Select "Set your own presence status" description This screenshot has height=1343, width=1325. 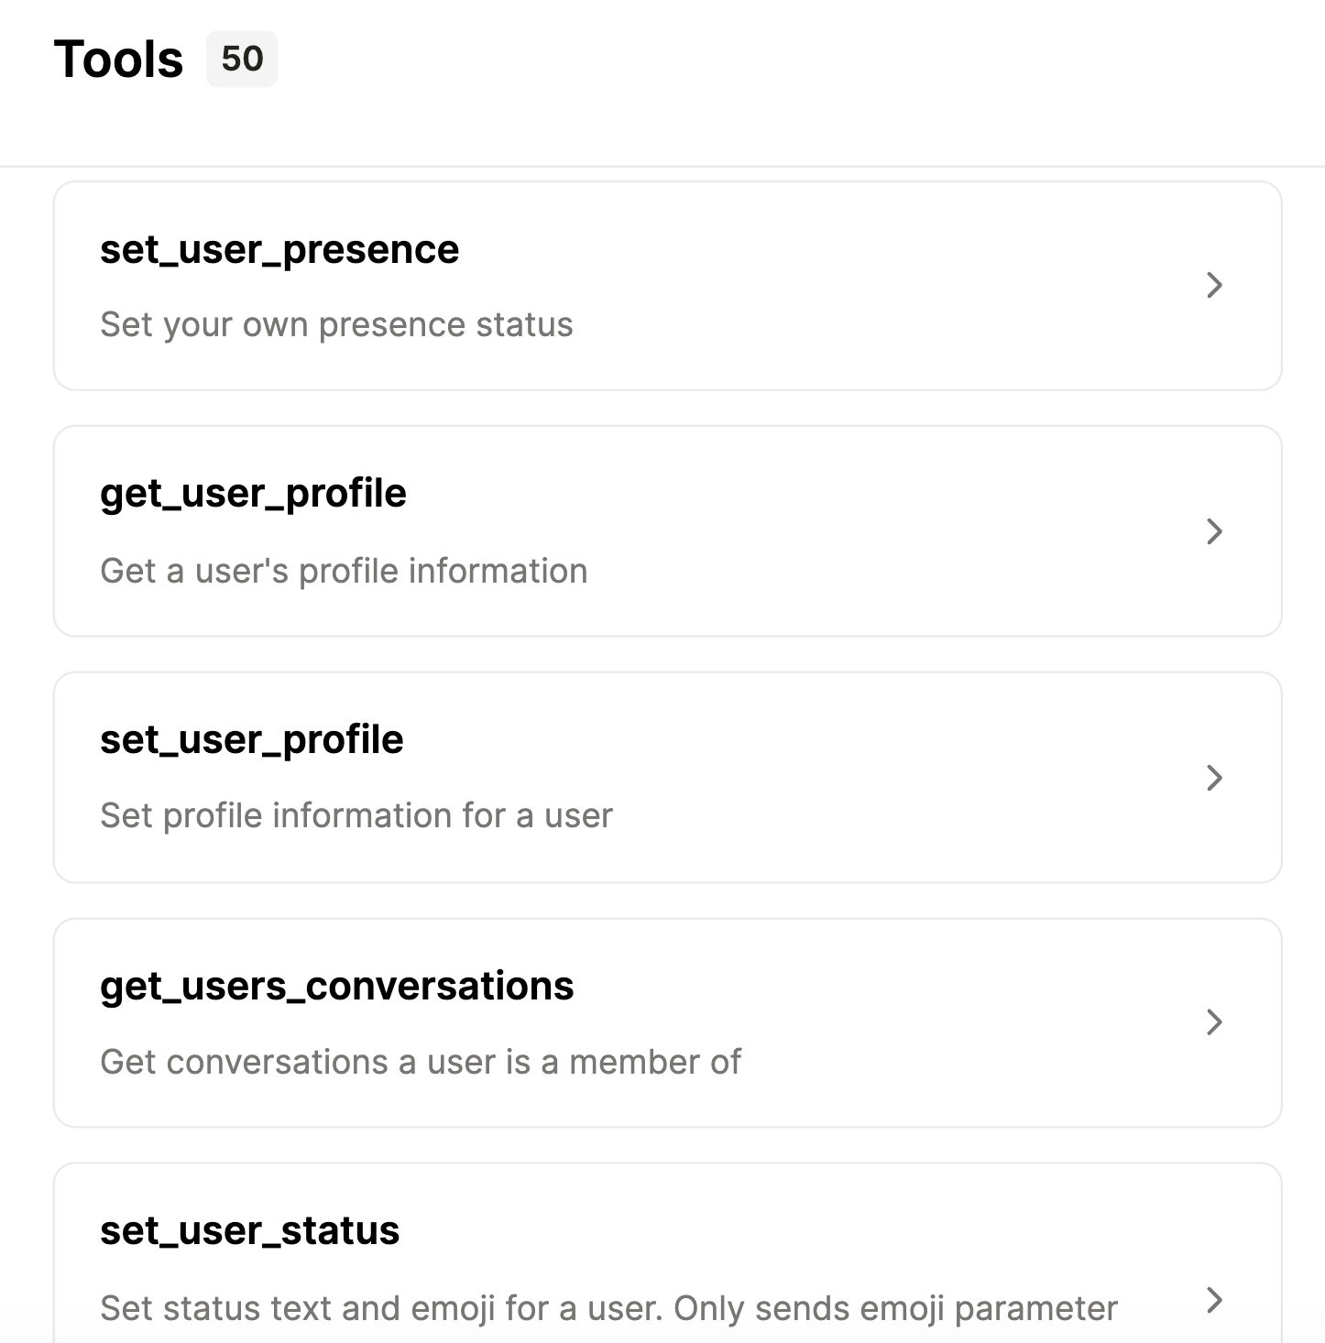pos(336,325)
